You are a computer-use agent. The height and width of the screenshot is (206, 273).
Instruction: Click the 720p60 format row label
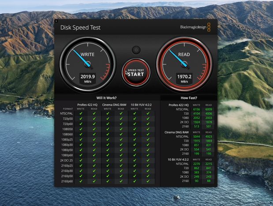(68, 124)
